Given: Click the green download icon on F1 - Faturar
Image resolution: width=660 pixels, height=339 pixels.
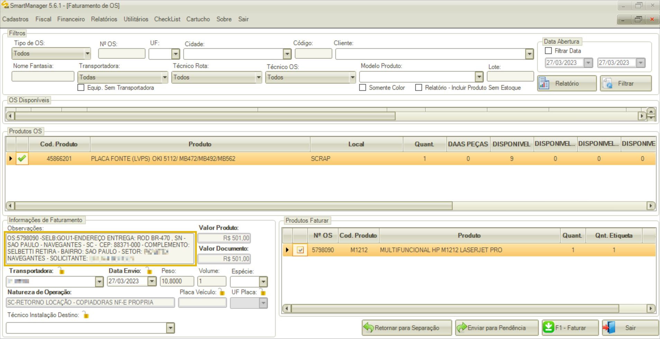Looking at the screenshot, I should (x=549, y=327).
